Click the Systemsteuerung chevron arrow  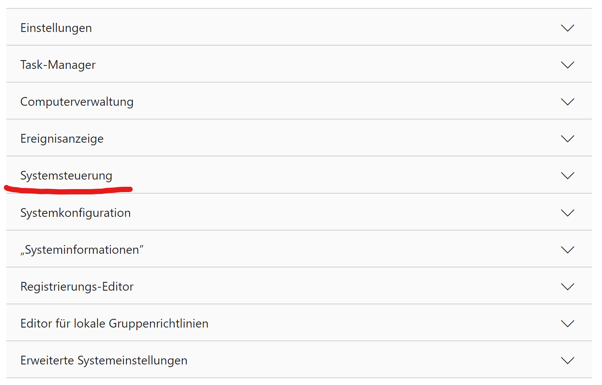tap(567, 176)
